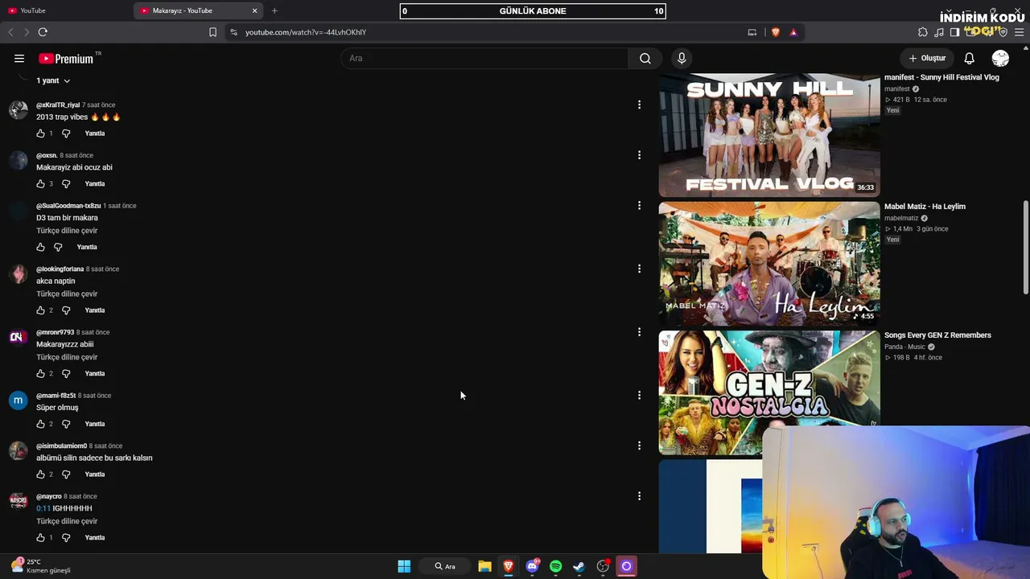Open options menu for @naycro's comment
Image resolution: width=1030 pixels, height=579 pixels.
(x=639, y=496)
